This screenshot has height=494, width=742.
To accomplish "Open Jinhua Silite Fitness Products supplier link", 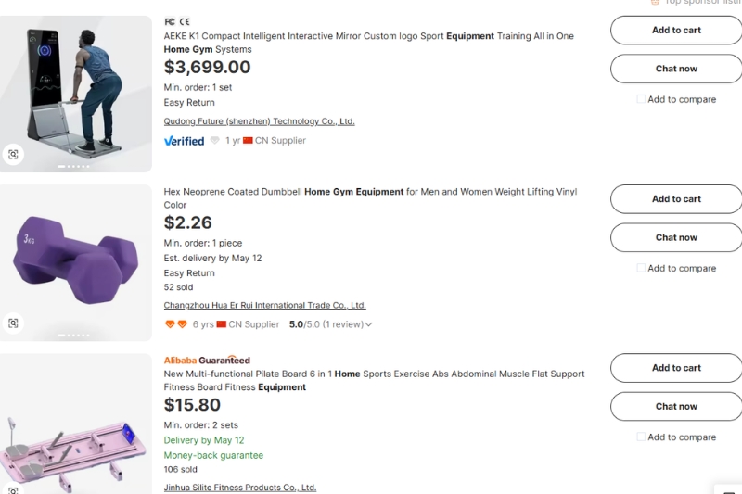I will click(240, 488).
